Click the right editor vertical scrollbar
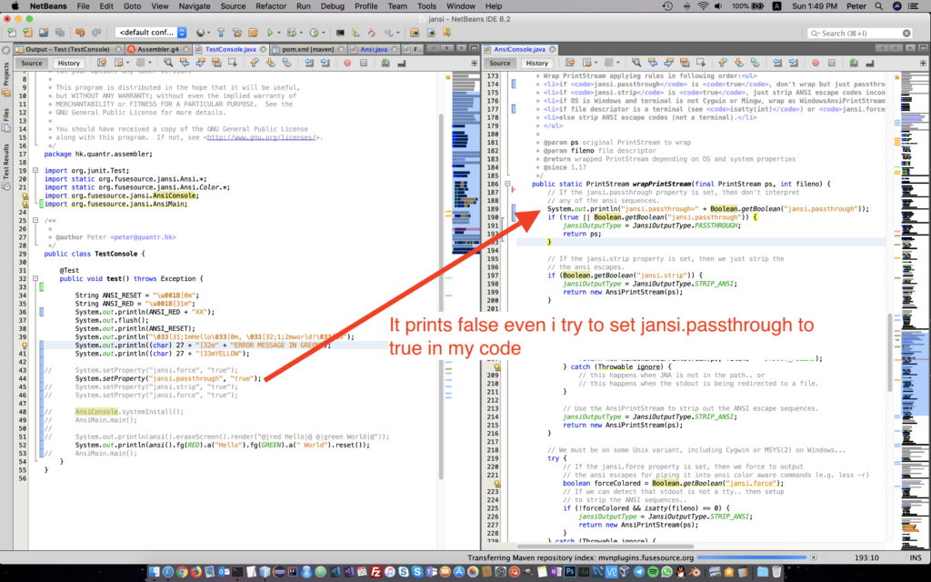The width and height of the screenshot is (931, 582). tap(889, 352)
